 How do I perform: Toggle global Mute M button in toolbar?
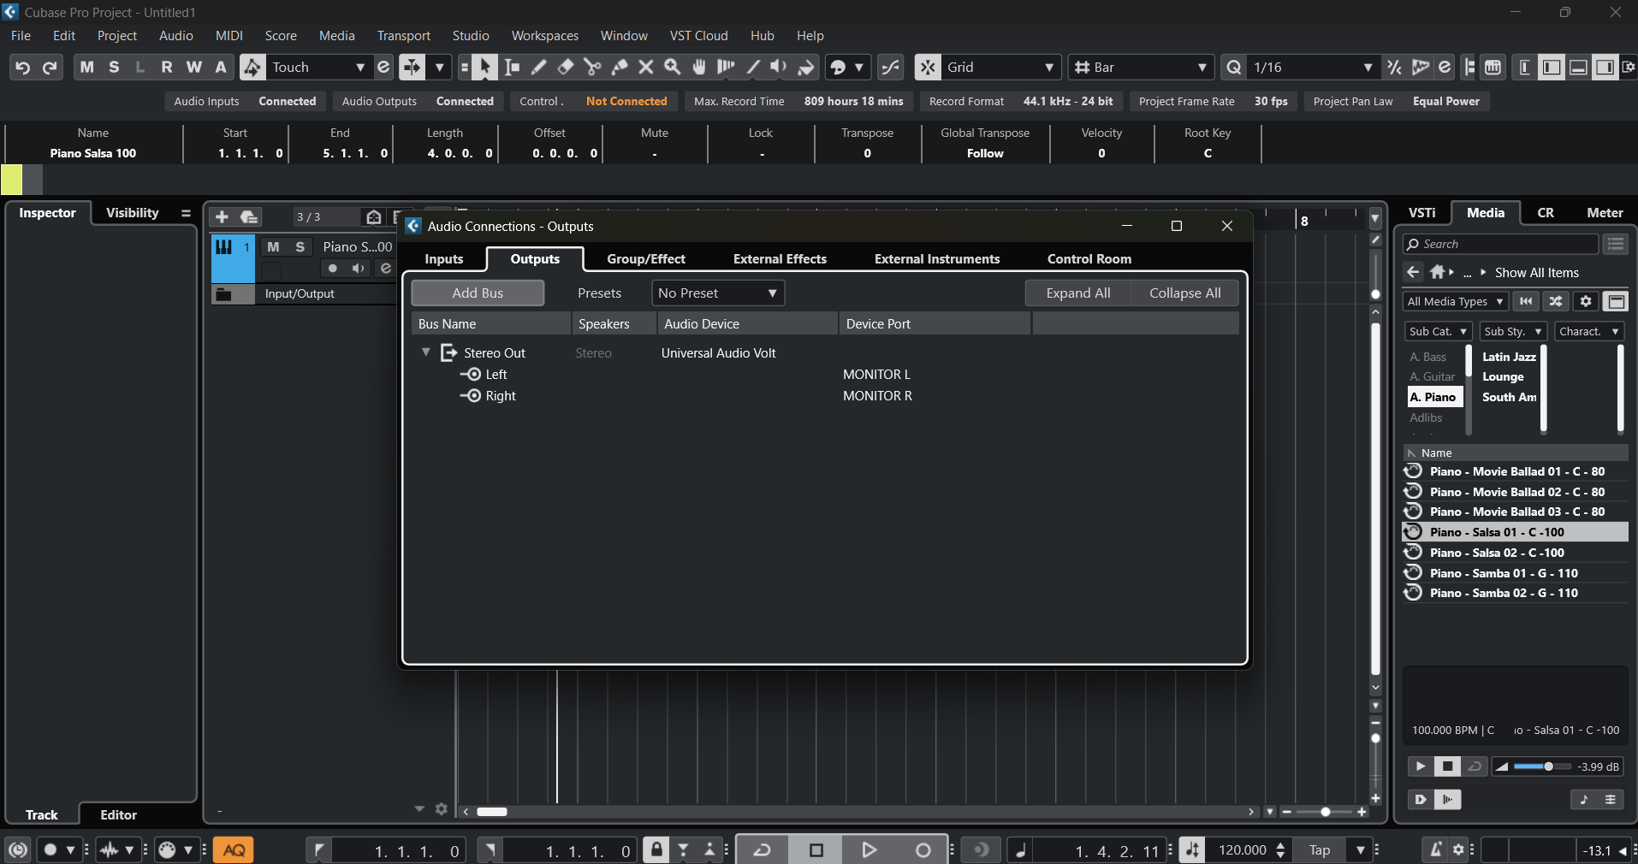coord(86,68)
